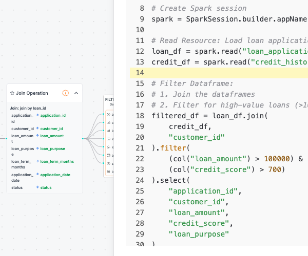Click the blue arrow in application_id mapping row
Viewport: 308px width, 256px height.
click(37, 115)
